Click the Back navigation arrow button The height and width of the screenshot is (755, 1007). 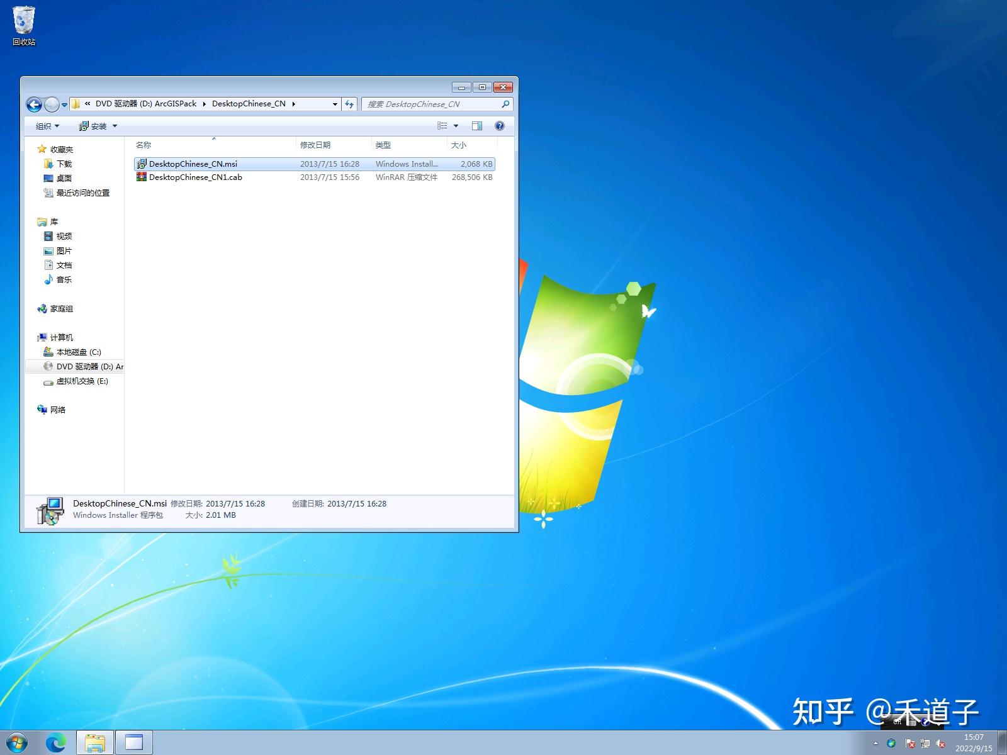[x=34, y=104]
